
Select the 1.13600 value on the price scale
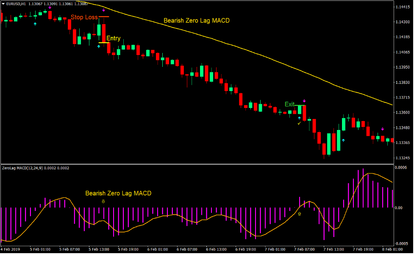click(403, 112)
